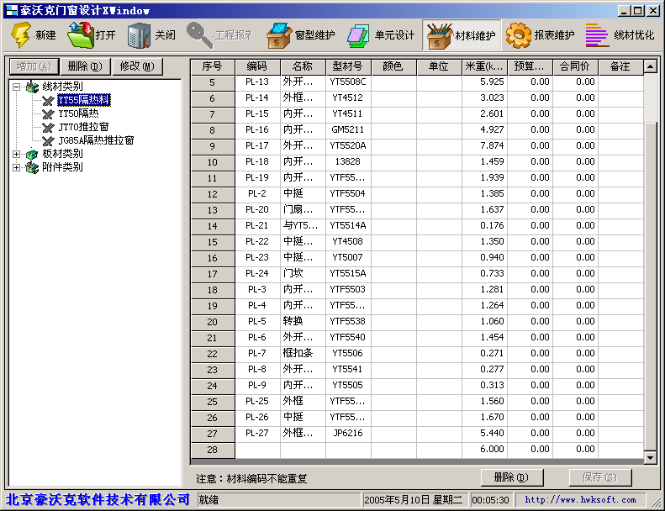665x511 pixels.
Task: Click 北京豪沃克软件技术有限公司 company label
Action: point(98,499)
